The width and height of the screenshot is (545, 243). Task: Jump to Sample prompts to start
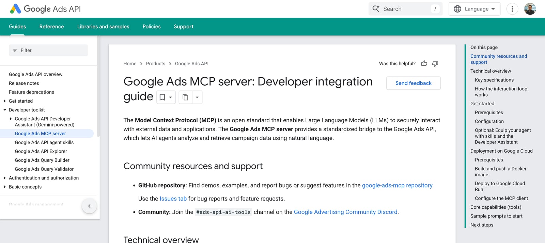click(496, 216)
